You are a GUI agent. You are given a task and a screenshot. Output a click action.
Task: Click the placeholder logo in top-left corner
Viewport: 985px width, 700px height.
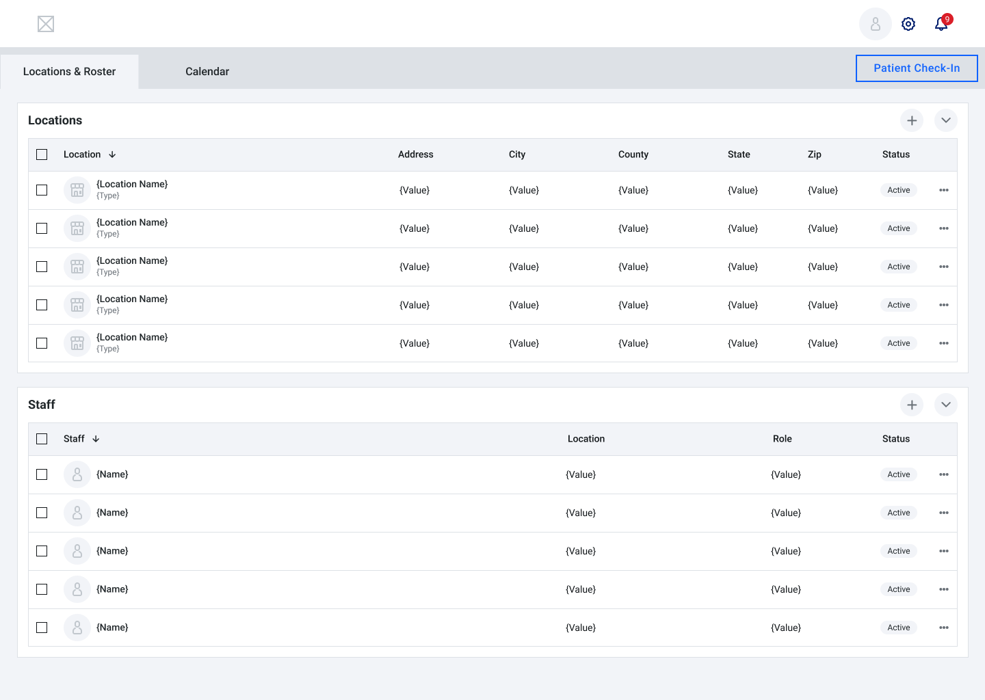coord(46,24)
